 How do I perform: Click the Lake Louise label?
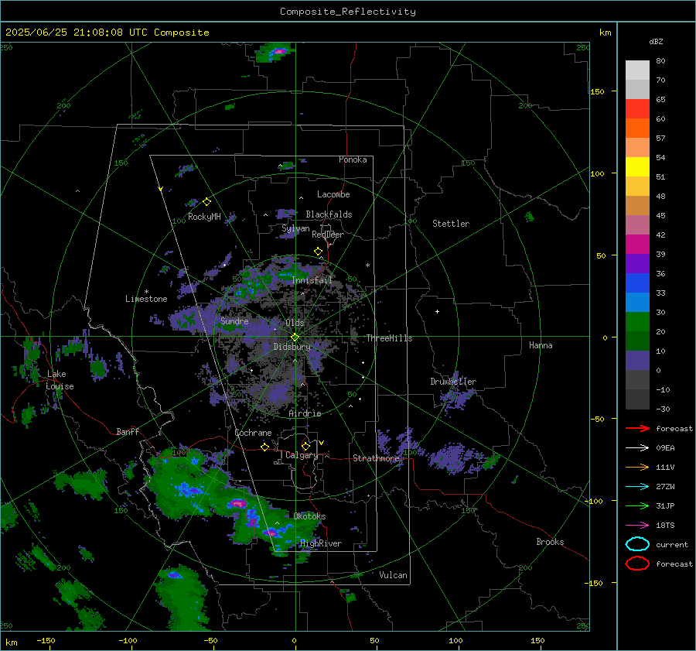[60, 380]
